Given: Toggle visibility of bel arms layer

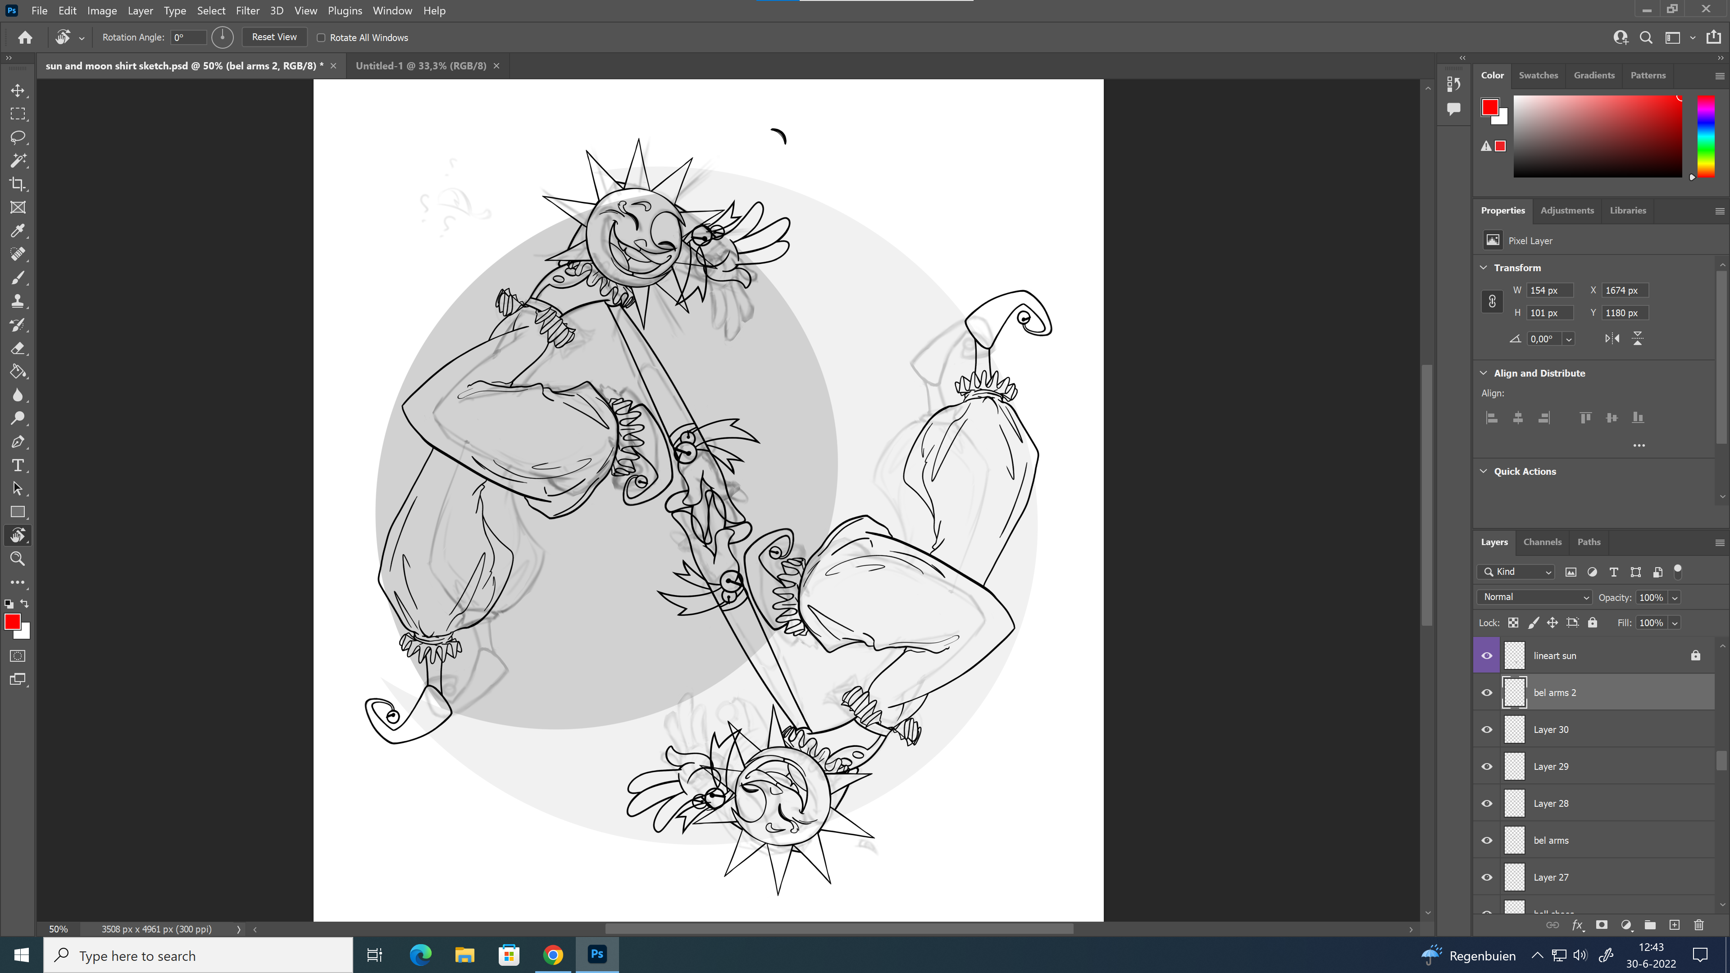Looking at the screenshot, I should (1487, 841).
